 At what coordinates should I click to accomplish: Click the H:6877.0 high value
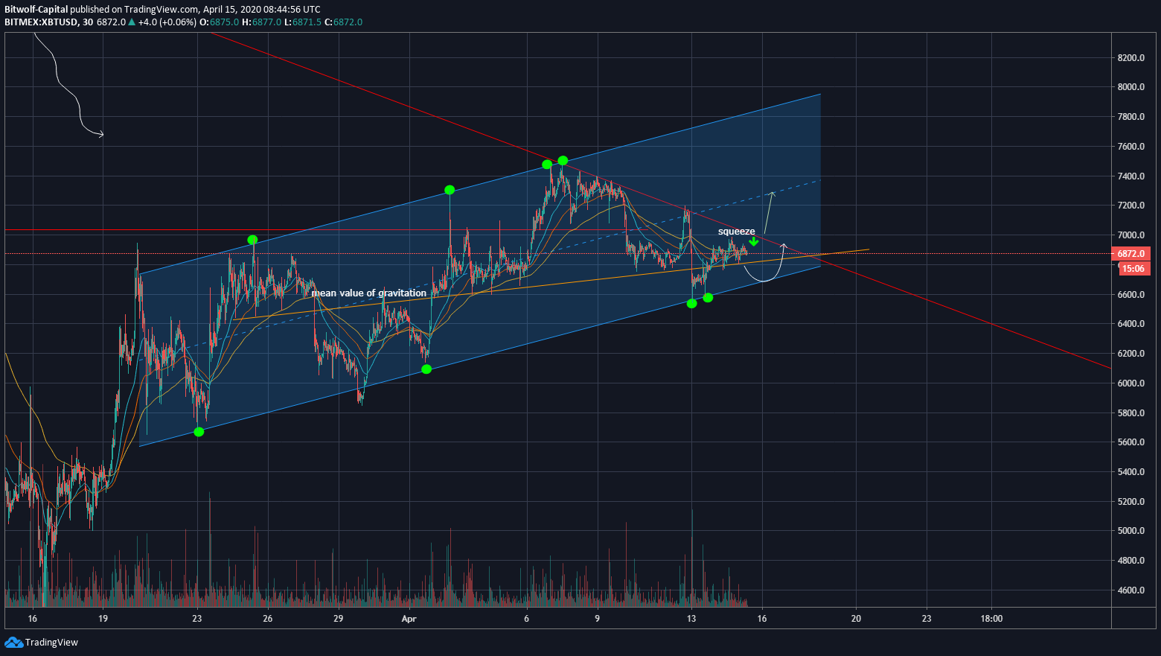(262, 22)
